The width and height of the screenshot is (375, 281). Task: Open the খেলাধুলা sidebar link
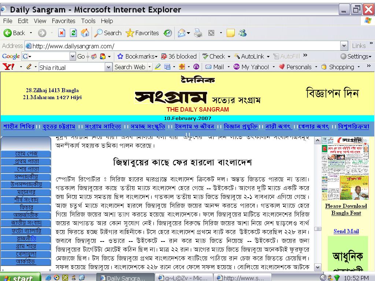point(26,254)
